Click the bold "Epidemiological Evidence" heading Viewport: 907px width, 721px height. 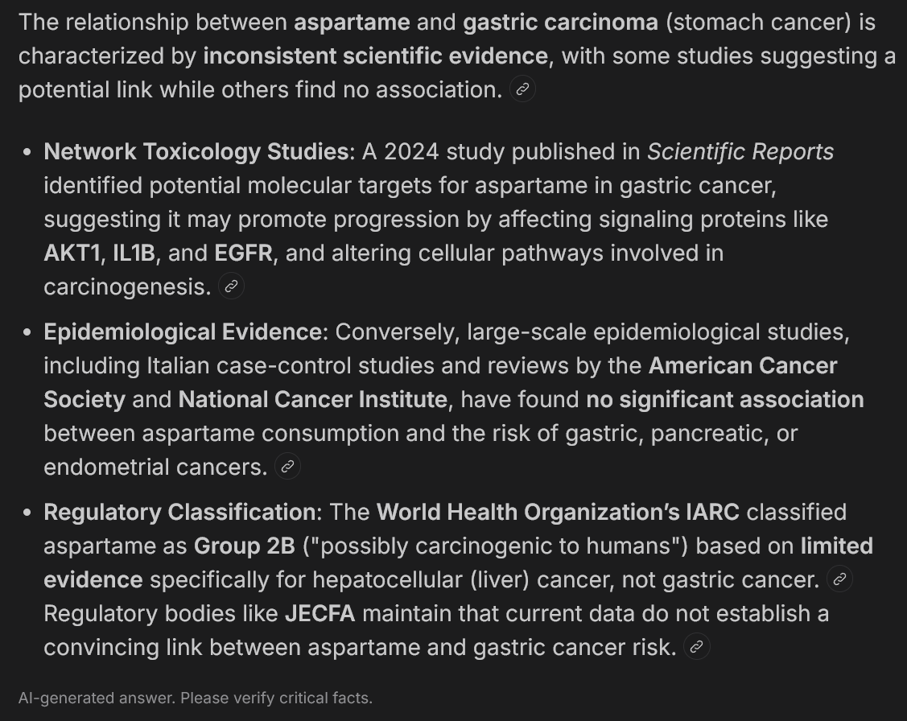point(183,332)
